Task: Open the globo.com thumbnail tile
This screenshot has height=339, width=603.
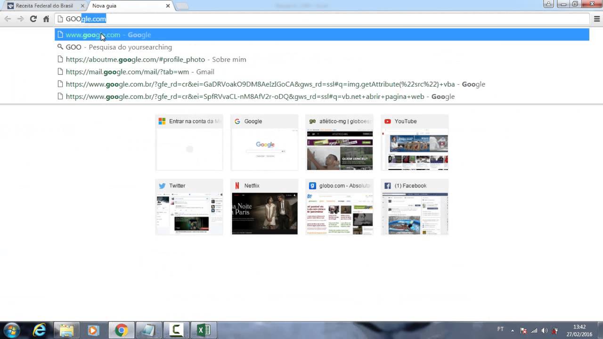Action: pos(339,207)
